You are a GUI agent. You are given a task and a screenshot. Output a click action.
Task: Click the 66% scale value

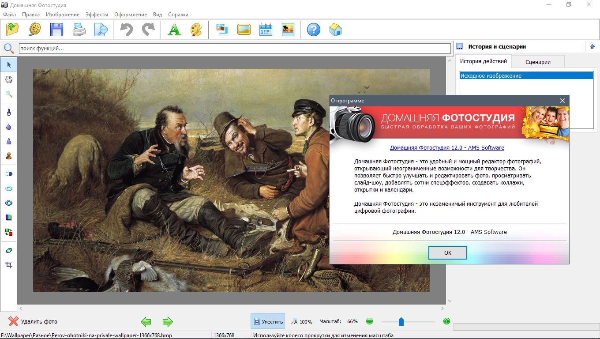pyautogui.click(x=352, y=321)
